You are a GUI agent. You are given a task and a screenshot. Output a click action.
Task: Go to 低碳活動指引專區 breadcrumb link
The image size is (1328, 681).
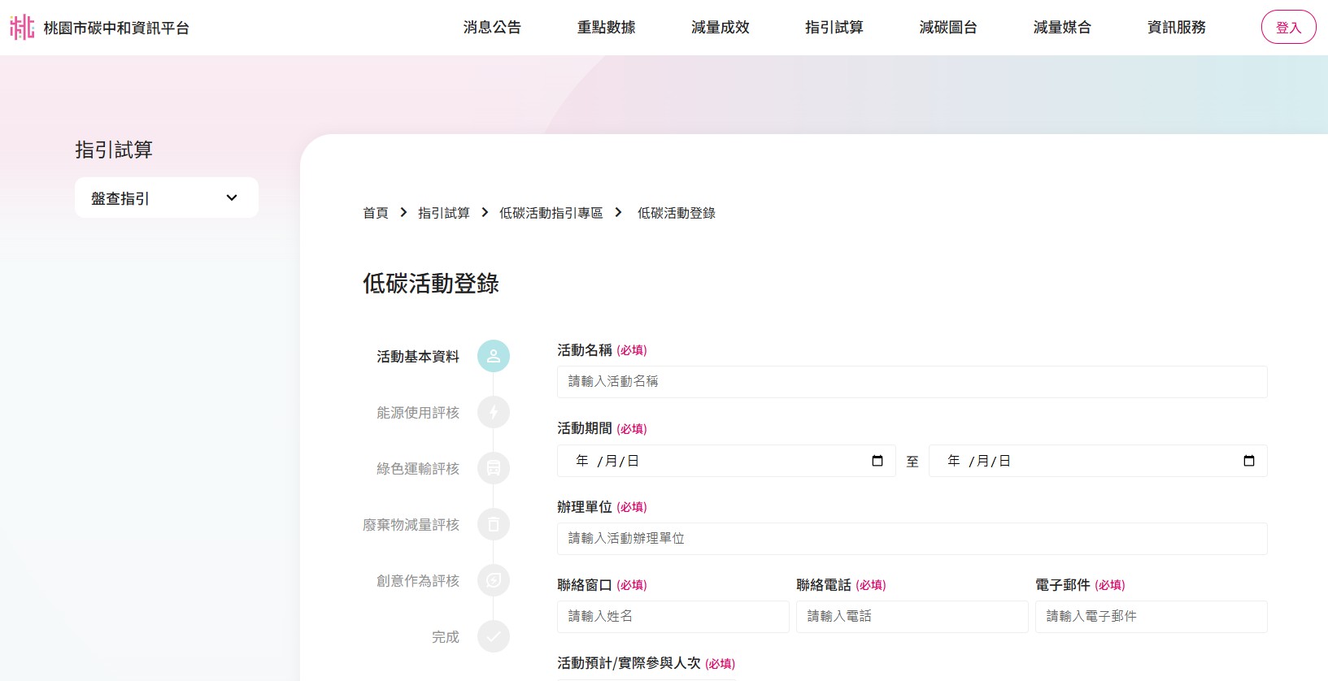[x=551, y=213]
